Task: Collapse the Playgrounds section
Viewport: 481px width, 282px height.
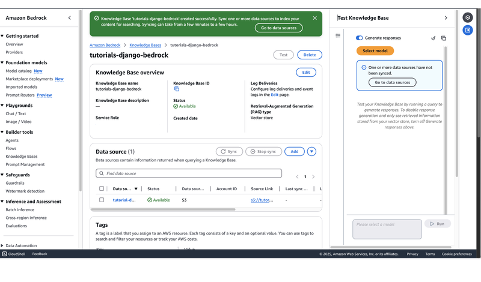Action: (x=2, y=106)
